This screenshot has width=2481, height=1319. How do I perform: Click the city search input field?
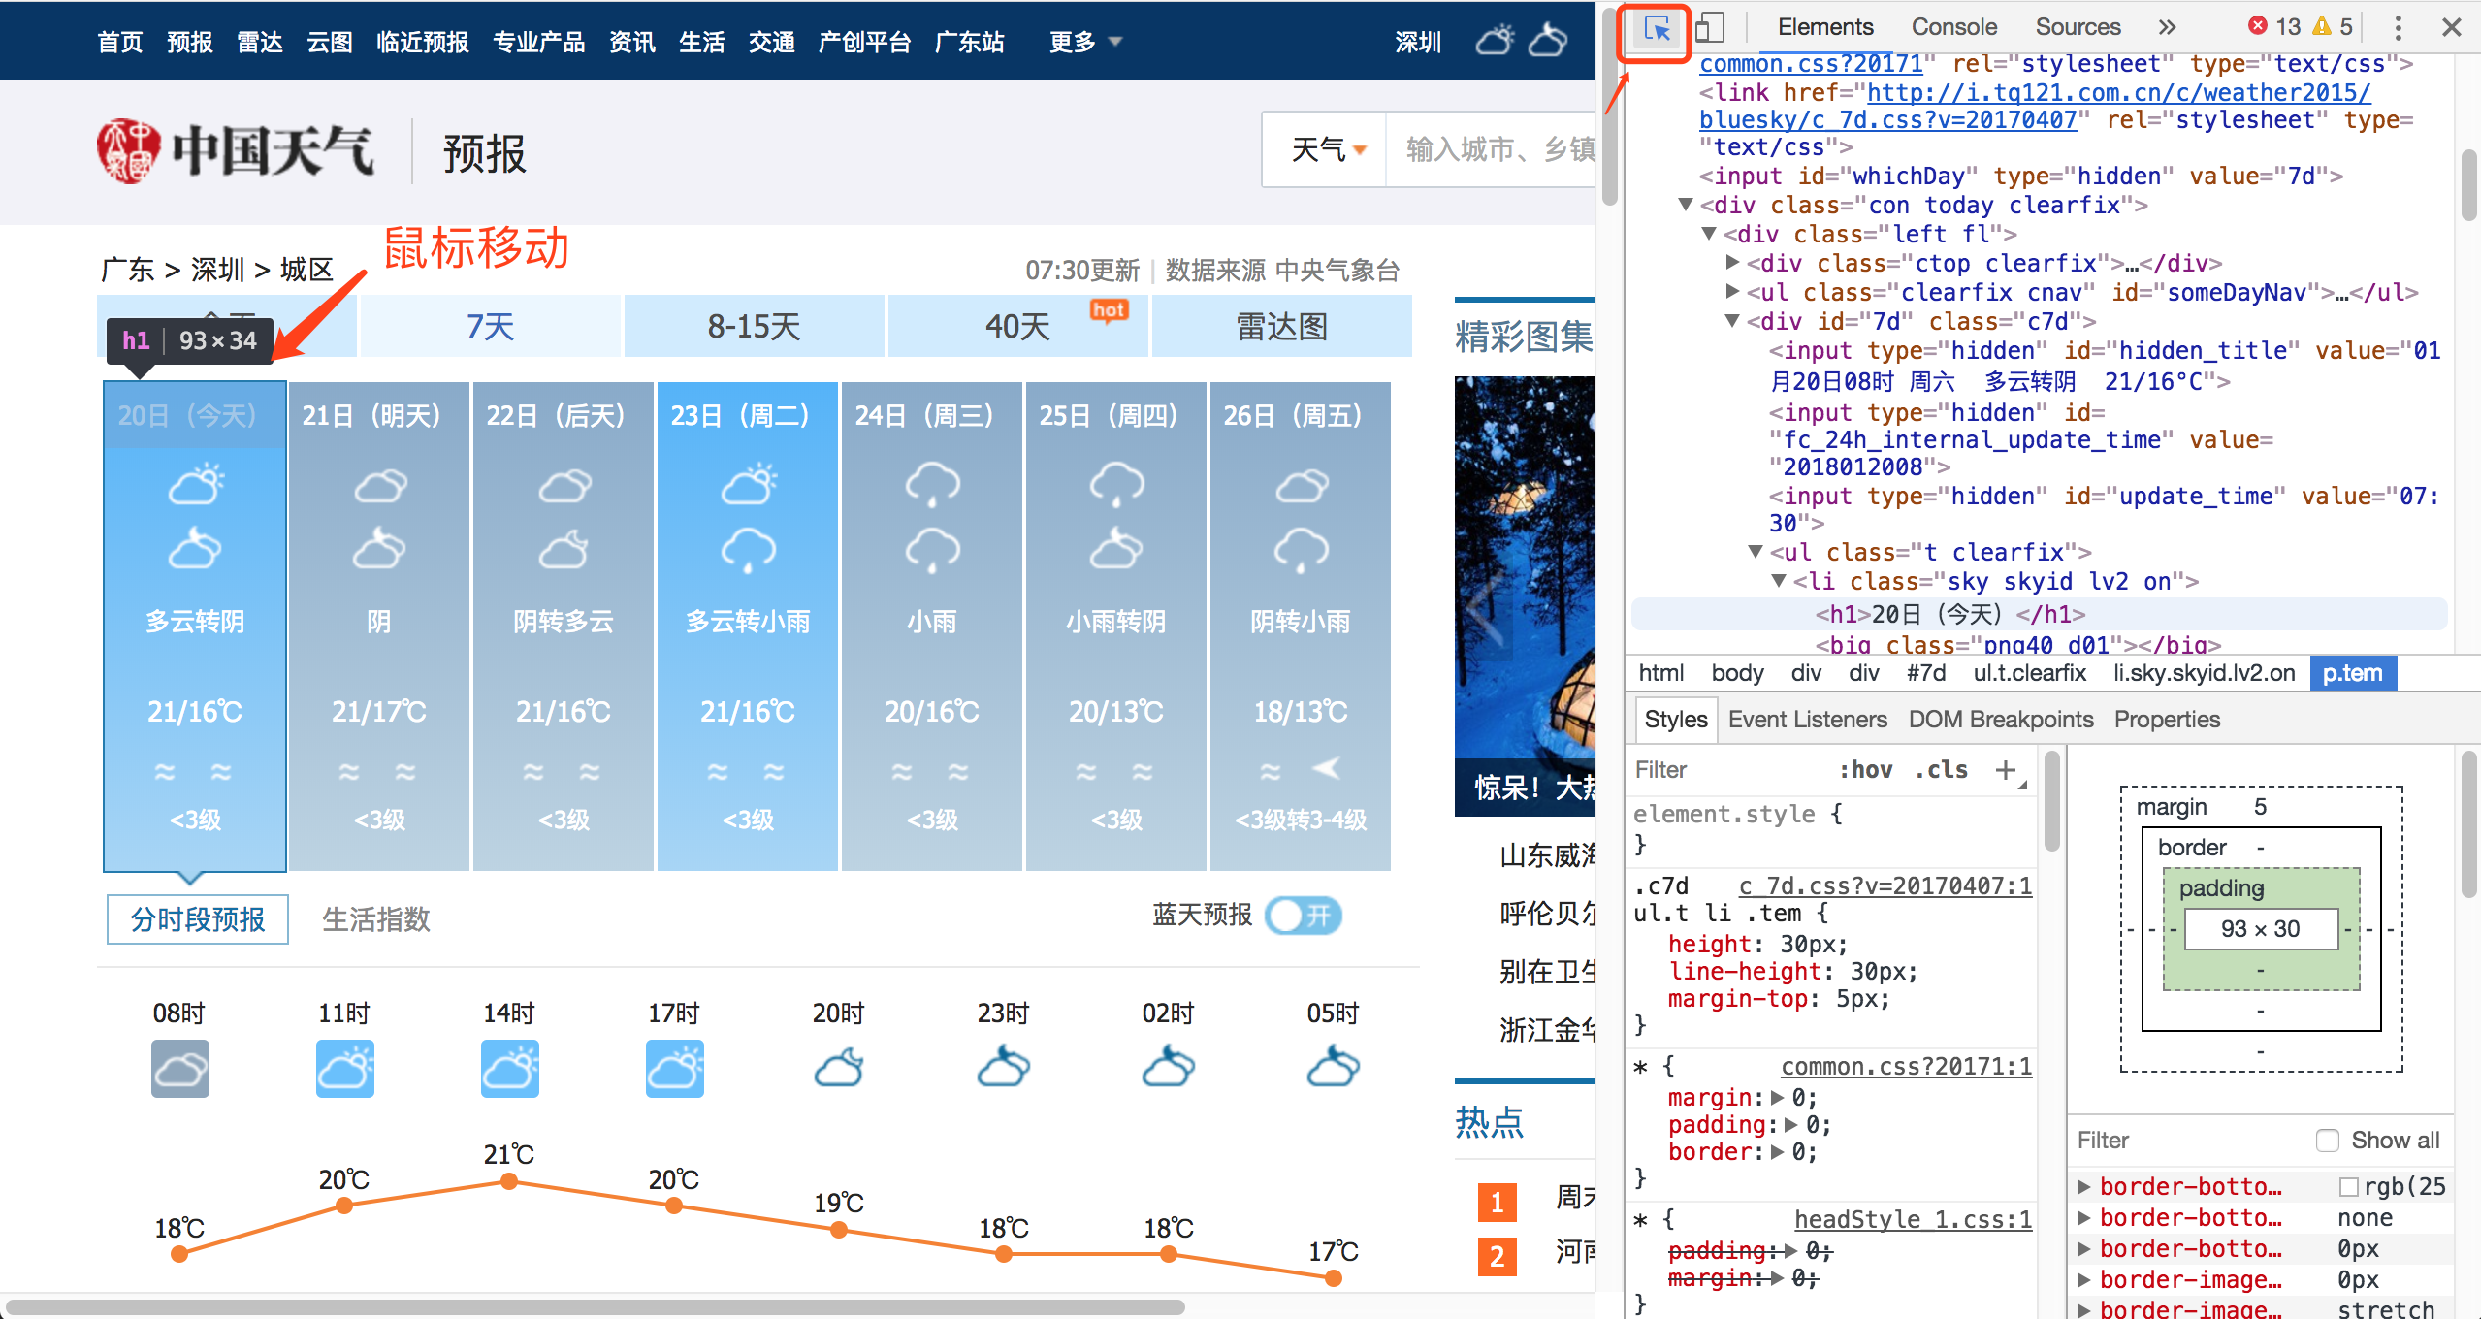(x=1491, y=149)
